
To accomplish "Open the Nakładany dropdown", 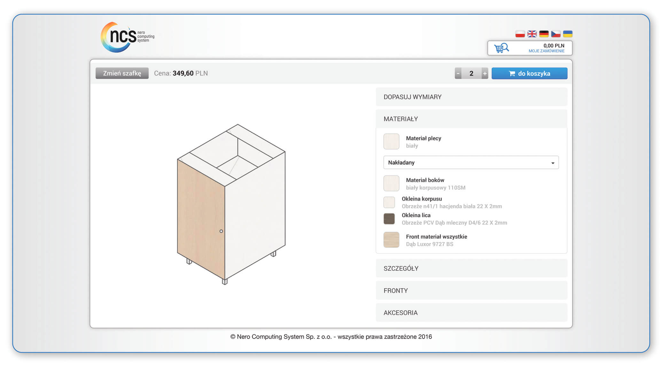I will point(471,162).
